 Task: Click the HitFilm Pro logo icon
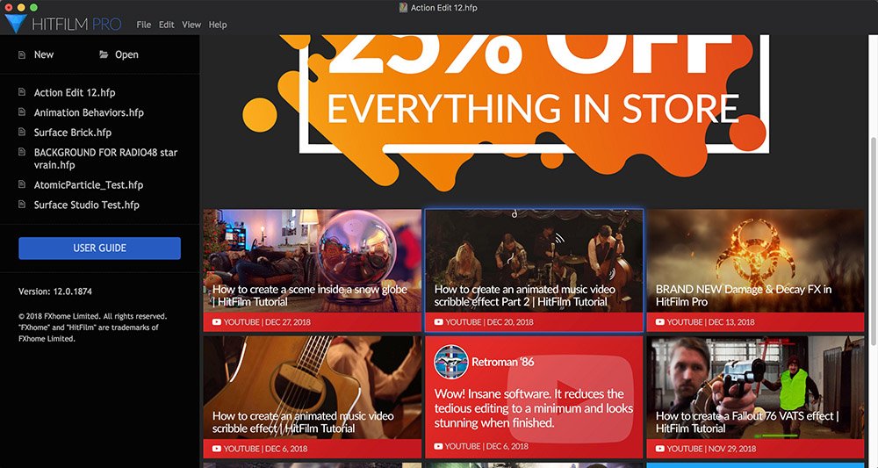15,24
